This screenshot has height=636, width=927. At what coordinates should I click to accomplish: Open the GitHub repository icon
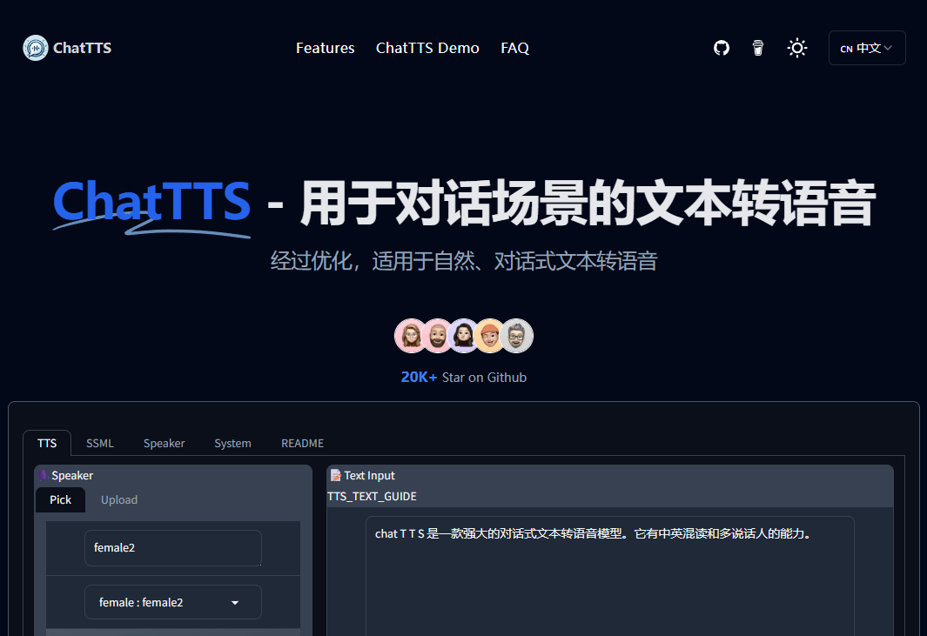(x=722, y=48)
